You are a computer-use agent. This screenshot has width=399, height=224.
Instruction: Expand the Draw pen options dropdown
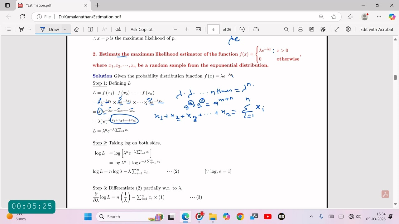point(65,29)
